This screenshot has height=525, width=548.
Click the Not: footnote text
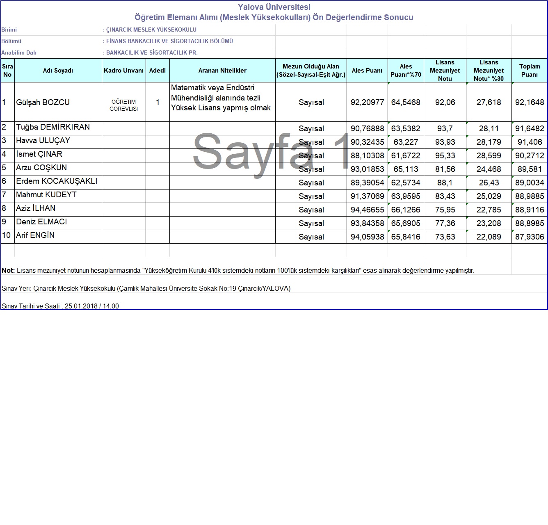[238, 270]
